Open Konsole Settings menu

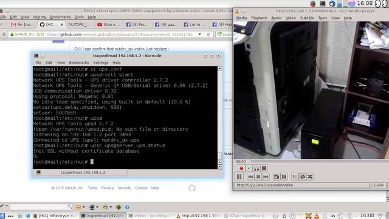(x=101, y=63)
